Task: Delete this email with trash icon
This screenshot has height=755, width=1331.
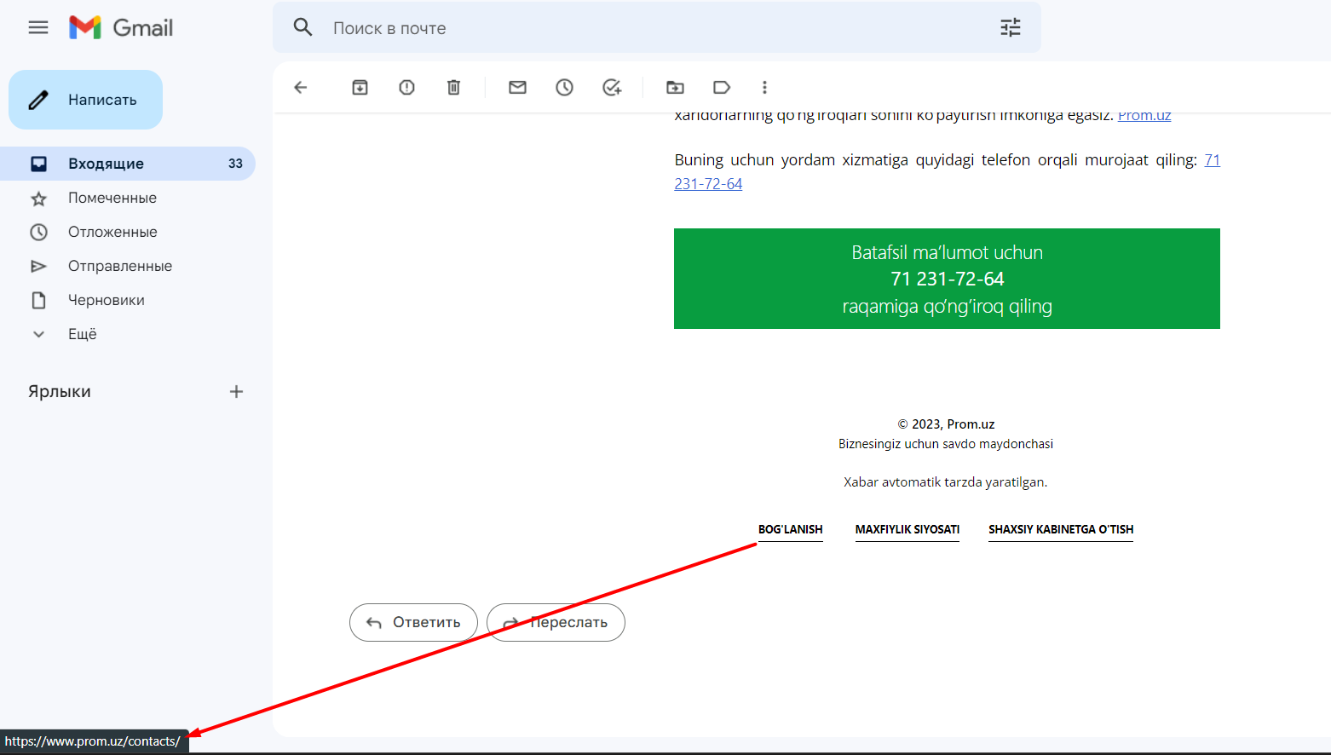Action: (453, 87)
